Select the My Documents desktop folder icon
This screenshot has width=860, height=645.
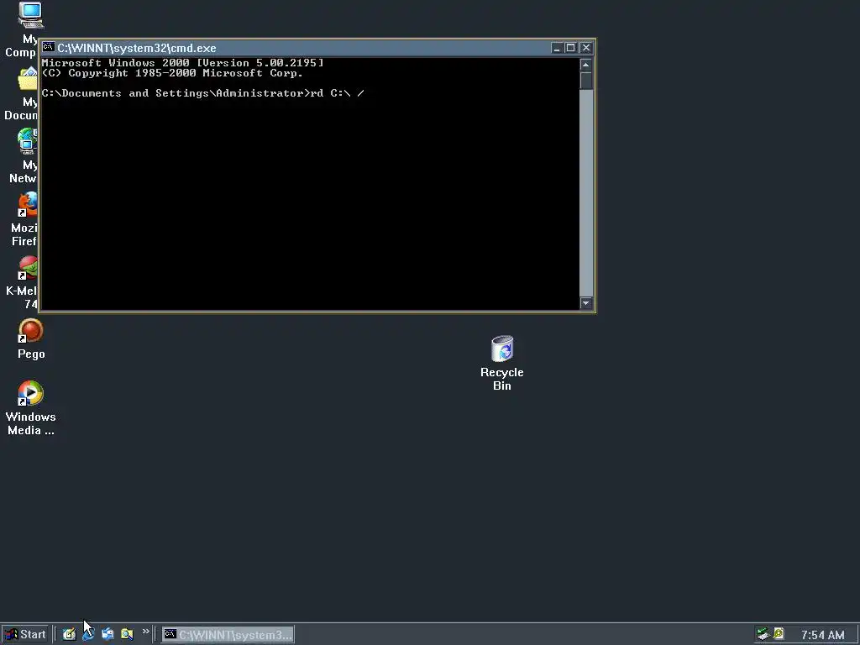click(27, 79)
